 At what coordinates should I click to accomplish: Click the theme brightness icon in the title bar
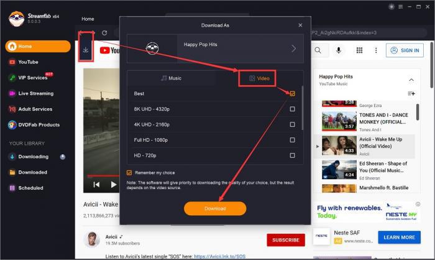(x=391, y=7)
